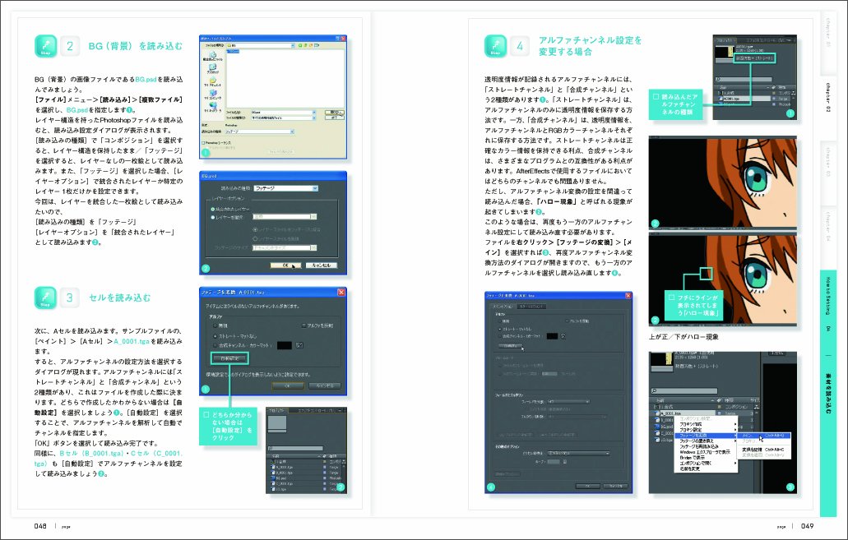Choose メイン... in the submenu

point(765,435)
